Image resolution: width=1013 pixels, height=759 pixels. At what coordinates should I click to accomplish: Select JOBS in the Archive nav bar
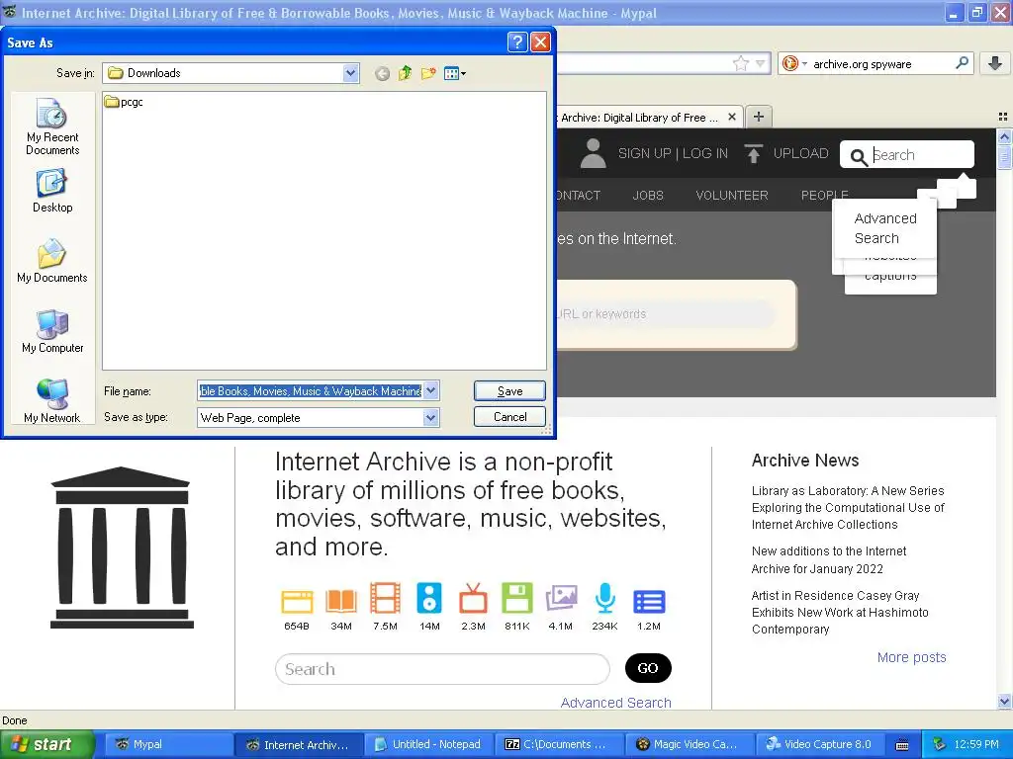click(x=648, y=195)
